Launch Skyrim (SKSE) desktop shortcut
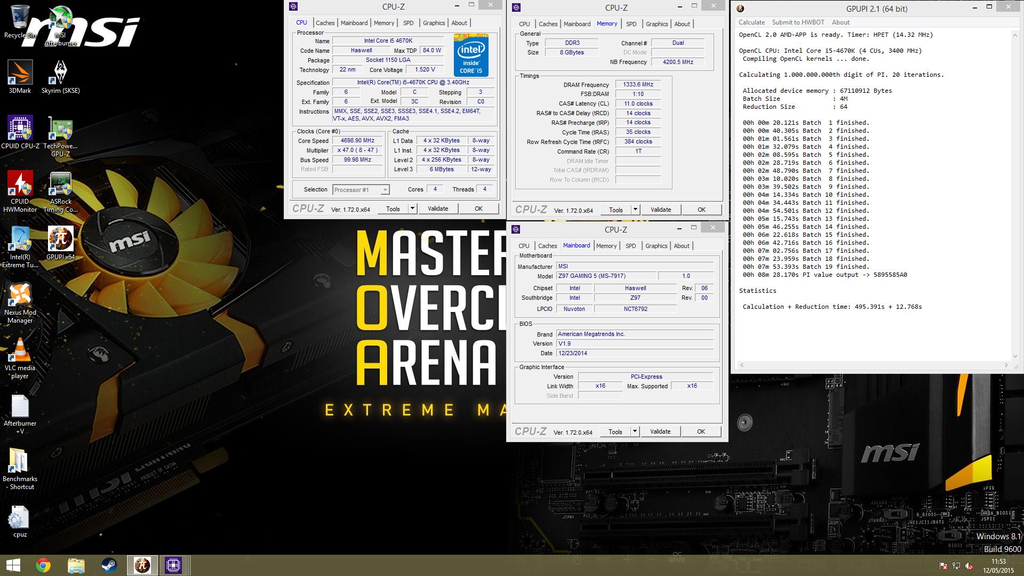This screenshot has width=1024, height=576. click(x=60, y=77)
